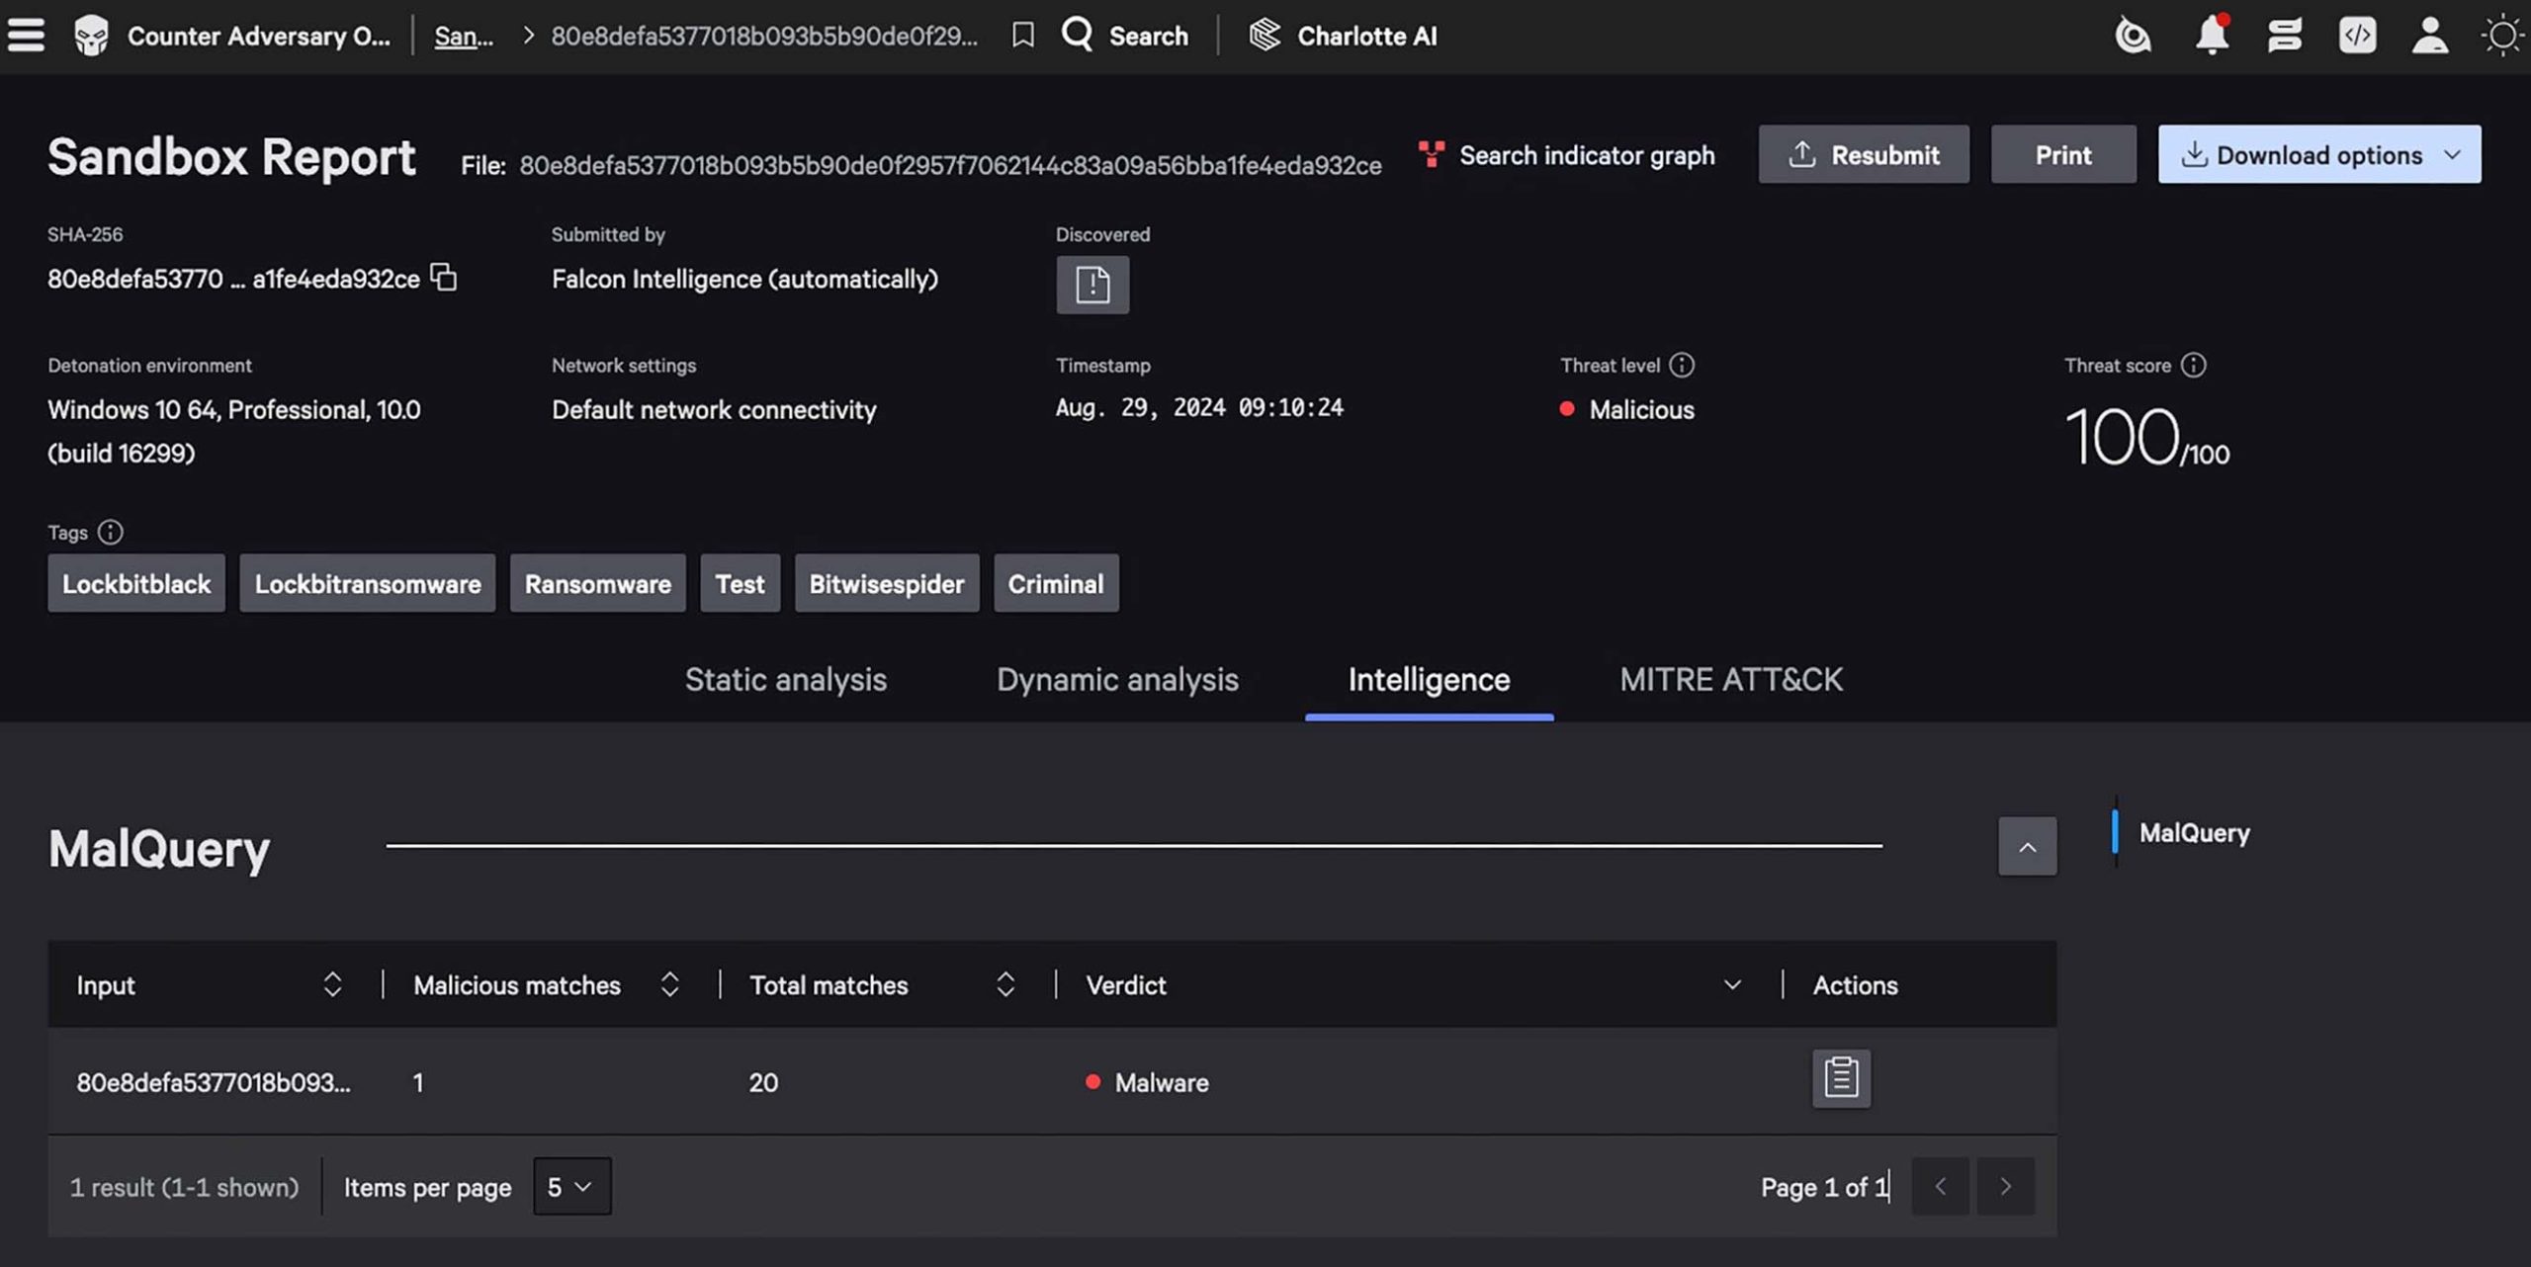Show Threat score info tooltip icon

(2193, 365)
